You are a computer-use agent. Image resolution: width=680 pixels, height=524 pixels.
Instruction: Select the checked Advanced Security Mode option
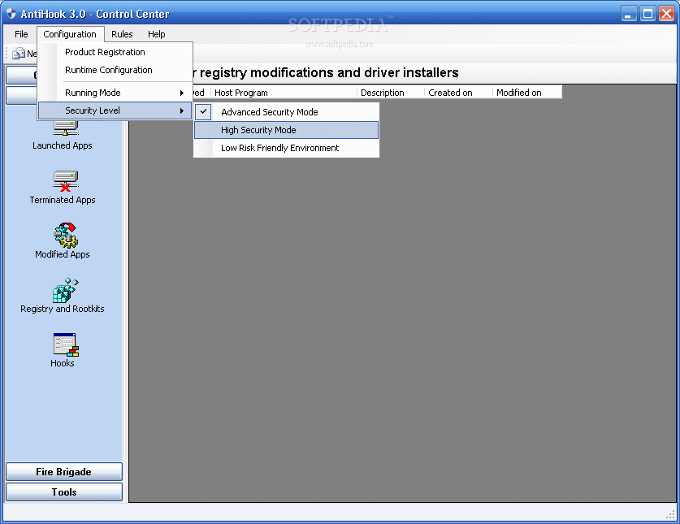pos(286,112)
